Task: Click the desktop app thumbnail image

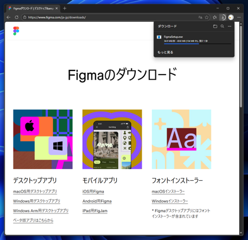Action: click(43, 139)
